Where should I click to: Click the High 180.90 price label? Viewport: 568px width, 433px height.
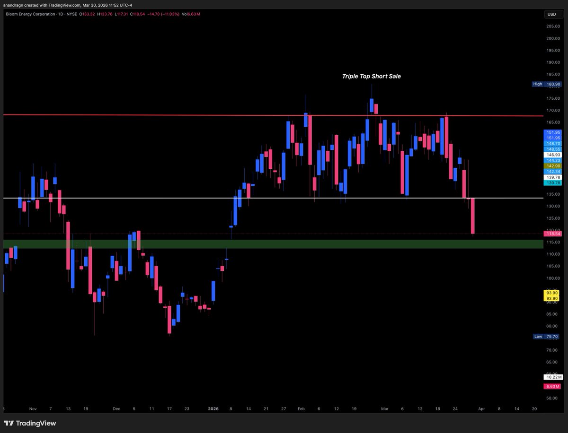547,84
